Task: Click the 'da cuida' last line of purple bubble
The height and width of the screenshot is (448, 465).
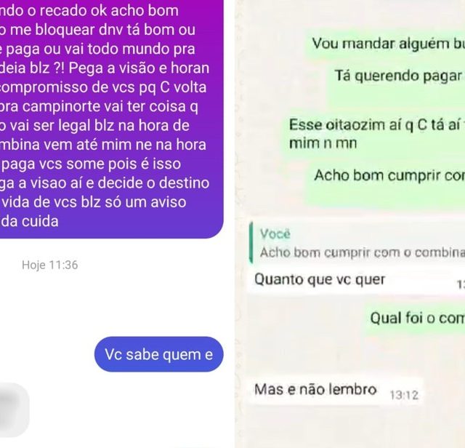Action: click(x=29, y=222)
